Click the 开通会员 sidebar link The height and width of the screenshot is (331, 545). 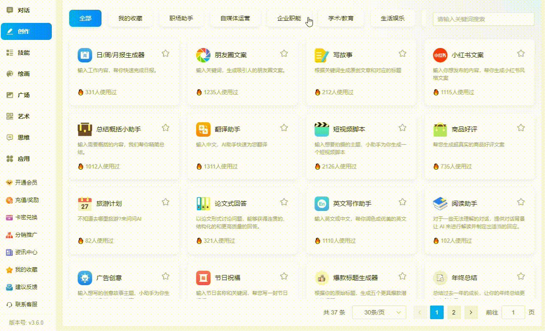pos(26,182)
